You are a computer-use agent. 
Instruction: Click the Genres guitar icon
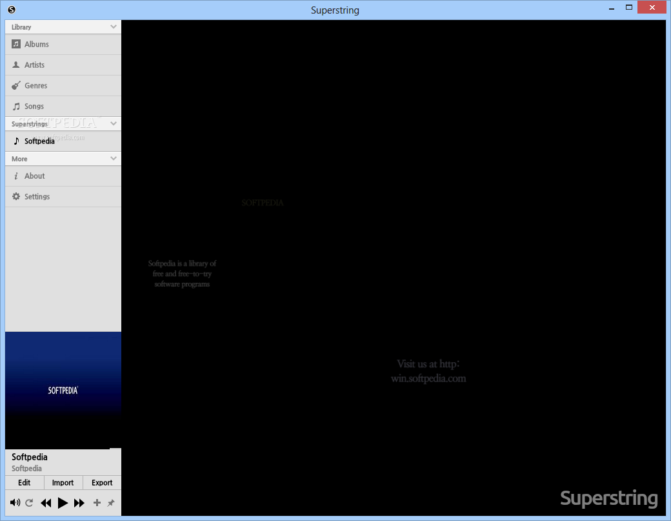[x=16, y=86]
